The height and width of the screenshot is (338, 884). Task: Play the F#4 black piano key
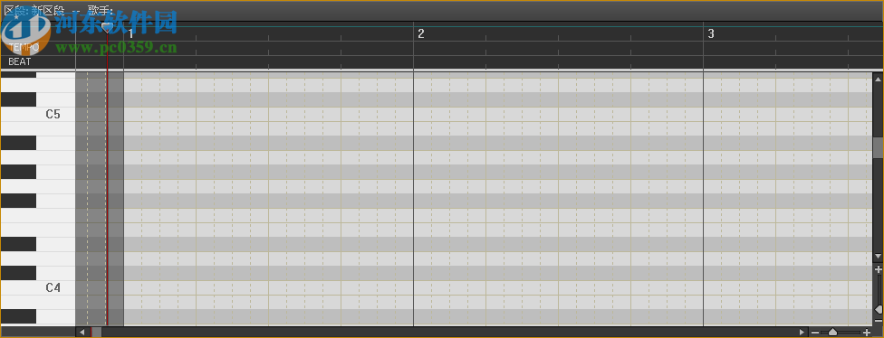pyautogui.click(x=18, y=201)
